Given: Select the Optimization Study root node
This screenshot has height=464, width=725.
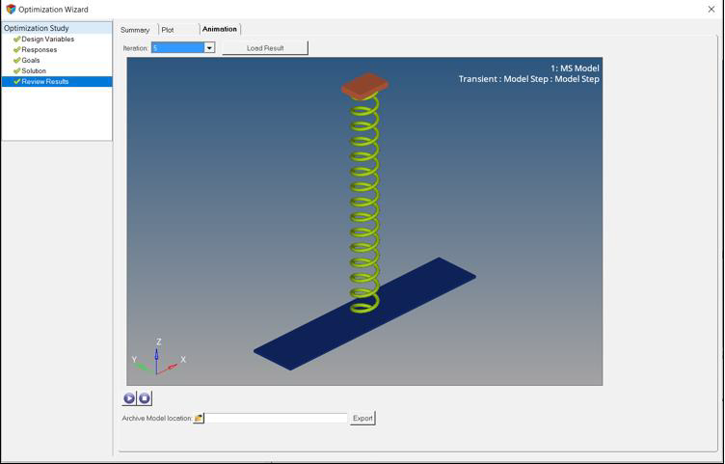Looking at the screenshot, I should pyautogui.click(x=36, y=28).
